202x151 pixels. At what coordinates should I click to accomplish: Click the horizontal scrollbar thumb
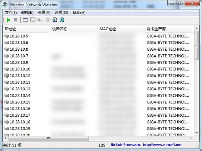pyautogui.click(x=49, y=138)
